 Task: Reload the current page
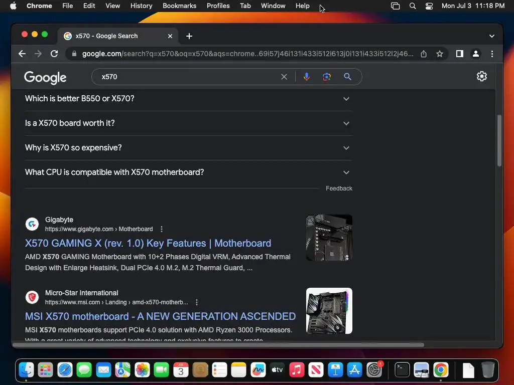click(x=54, y=54)
